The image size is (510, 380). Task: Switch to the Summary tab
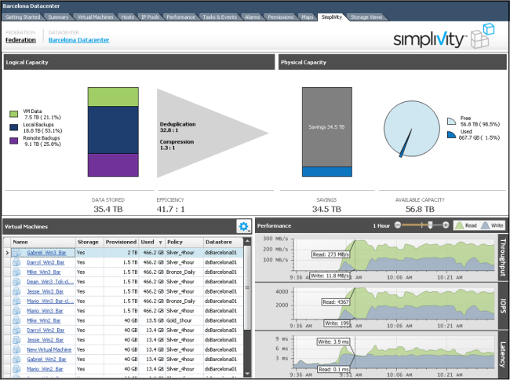[58, 17]
